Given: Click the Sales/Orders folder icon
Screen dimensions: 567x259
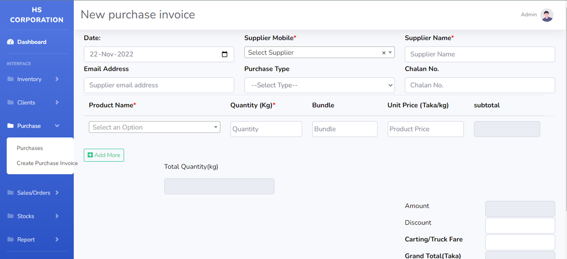Looking at the screenshot, I should pyautogui.click(x=11, y=193).
